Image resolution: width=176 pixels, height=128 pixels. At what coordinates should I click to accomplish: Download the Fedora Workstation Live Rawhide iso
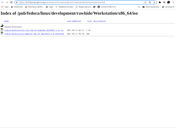(34, 30)
